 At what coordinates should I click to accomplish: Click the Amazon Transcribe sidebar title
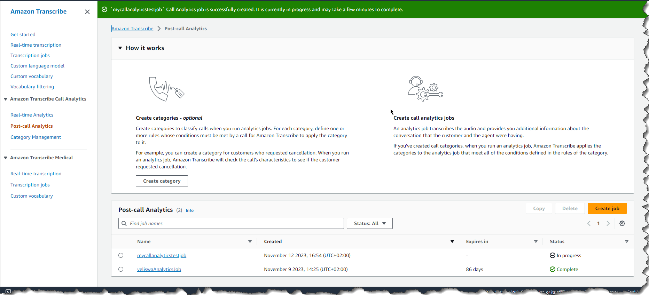pyautogui.click(x=38, y=11)
